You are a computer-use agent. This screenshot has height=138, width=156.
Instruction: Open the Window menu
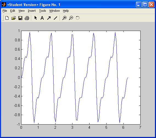click(x=55, y=11)
